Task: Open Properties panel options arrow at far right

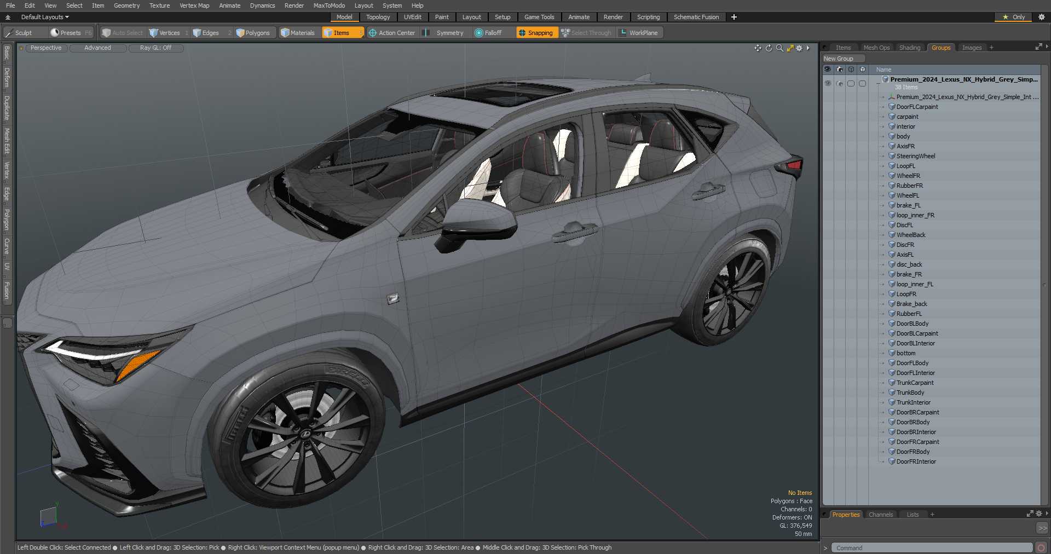Action: [x=1047, y=513]
